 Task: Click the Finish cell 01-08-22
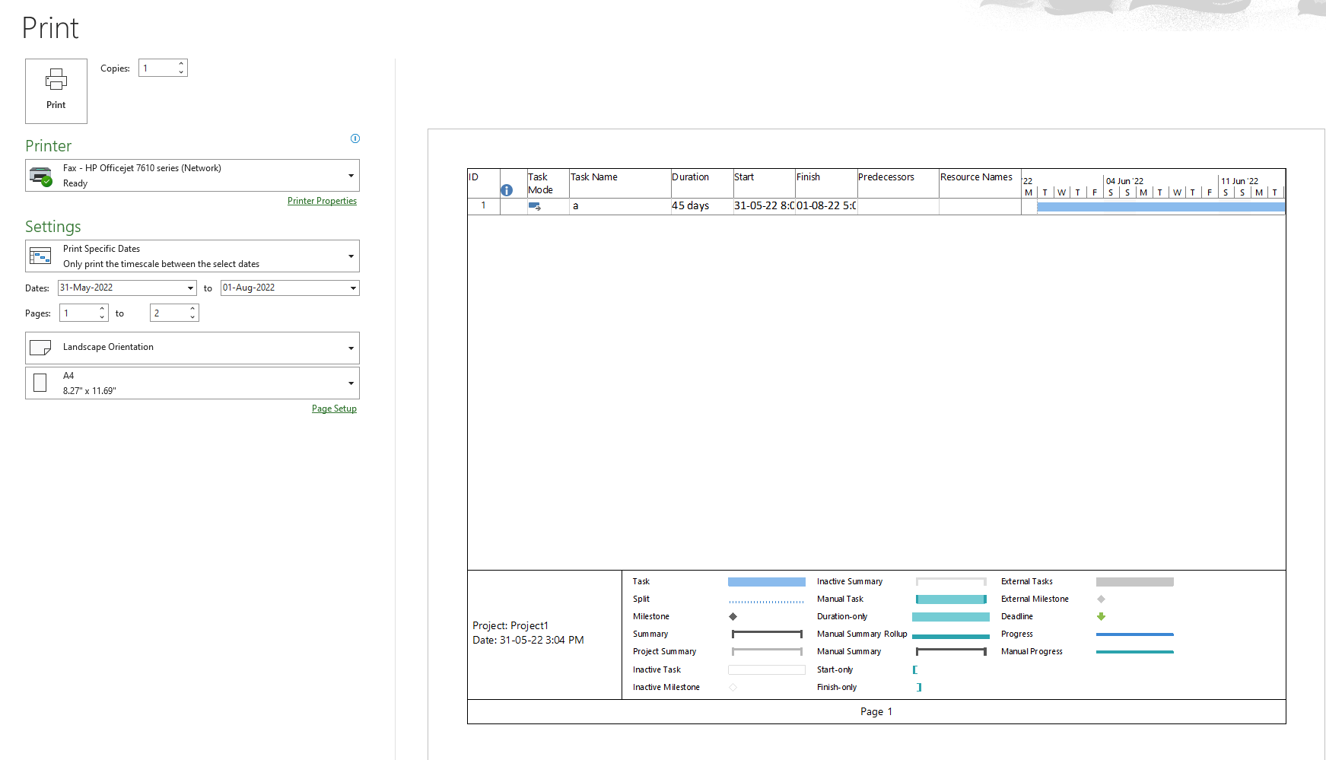[x=826, y=206]
